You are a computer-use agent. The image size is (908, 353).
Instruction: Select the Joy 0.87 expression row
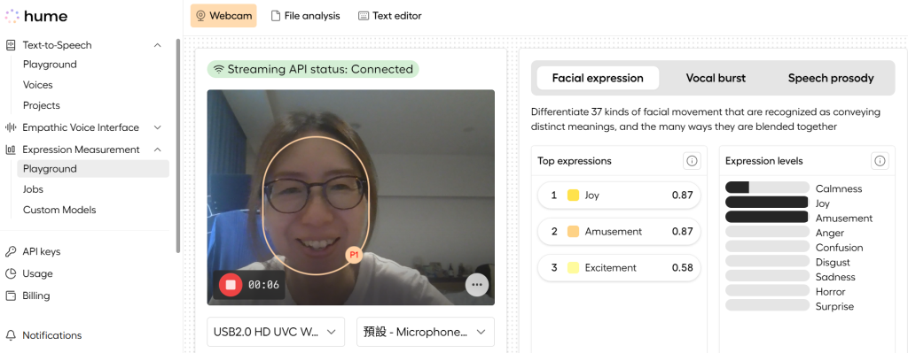tap(619, 196)
